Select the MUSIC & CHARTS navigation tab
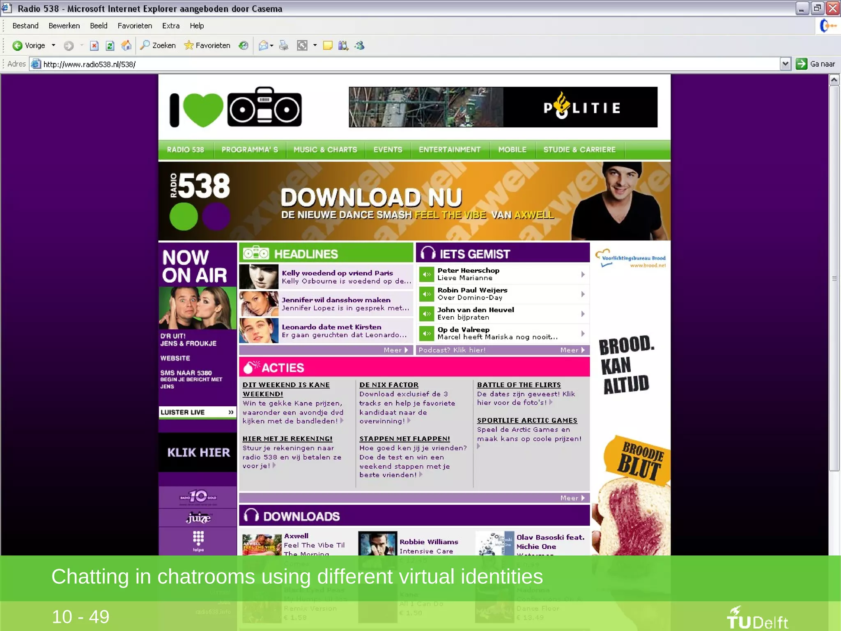841x631 pixels. click(325, 150)
